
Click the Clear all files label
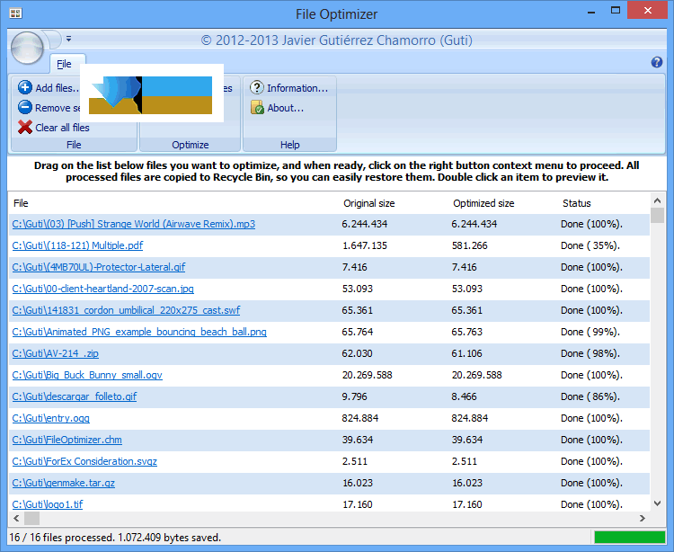[62, 128]
